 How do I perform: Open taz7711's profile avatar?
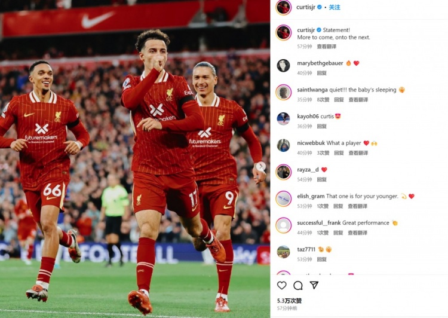[283, 252]
